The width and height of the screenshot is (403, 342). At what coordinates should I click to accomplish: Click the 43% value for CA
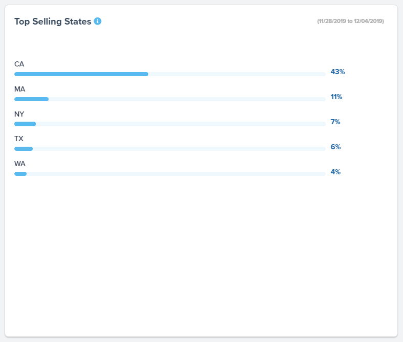point(338,72)
